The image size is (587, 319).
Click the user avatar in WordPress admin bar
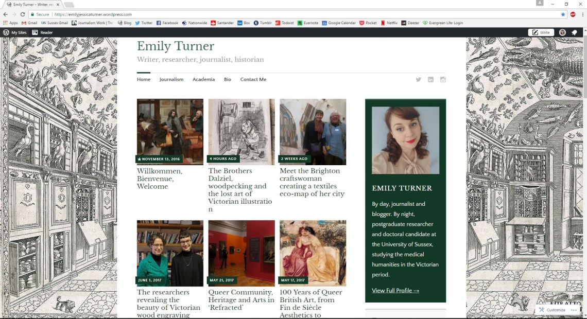562,32
